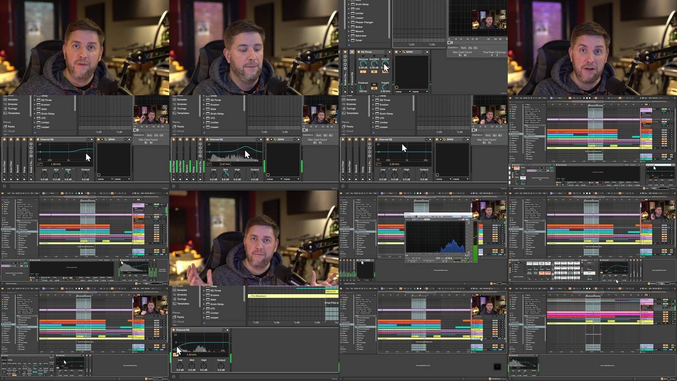677x381 pixels.
Task: Click the 48 slope button in EQ Three
Action: 374,88
